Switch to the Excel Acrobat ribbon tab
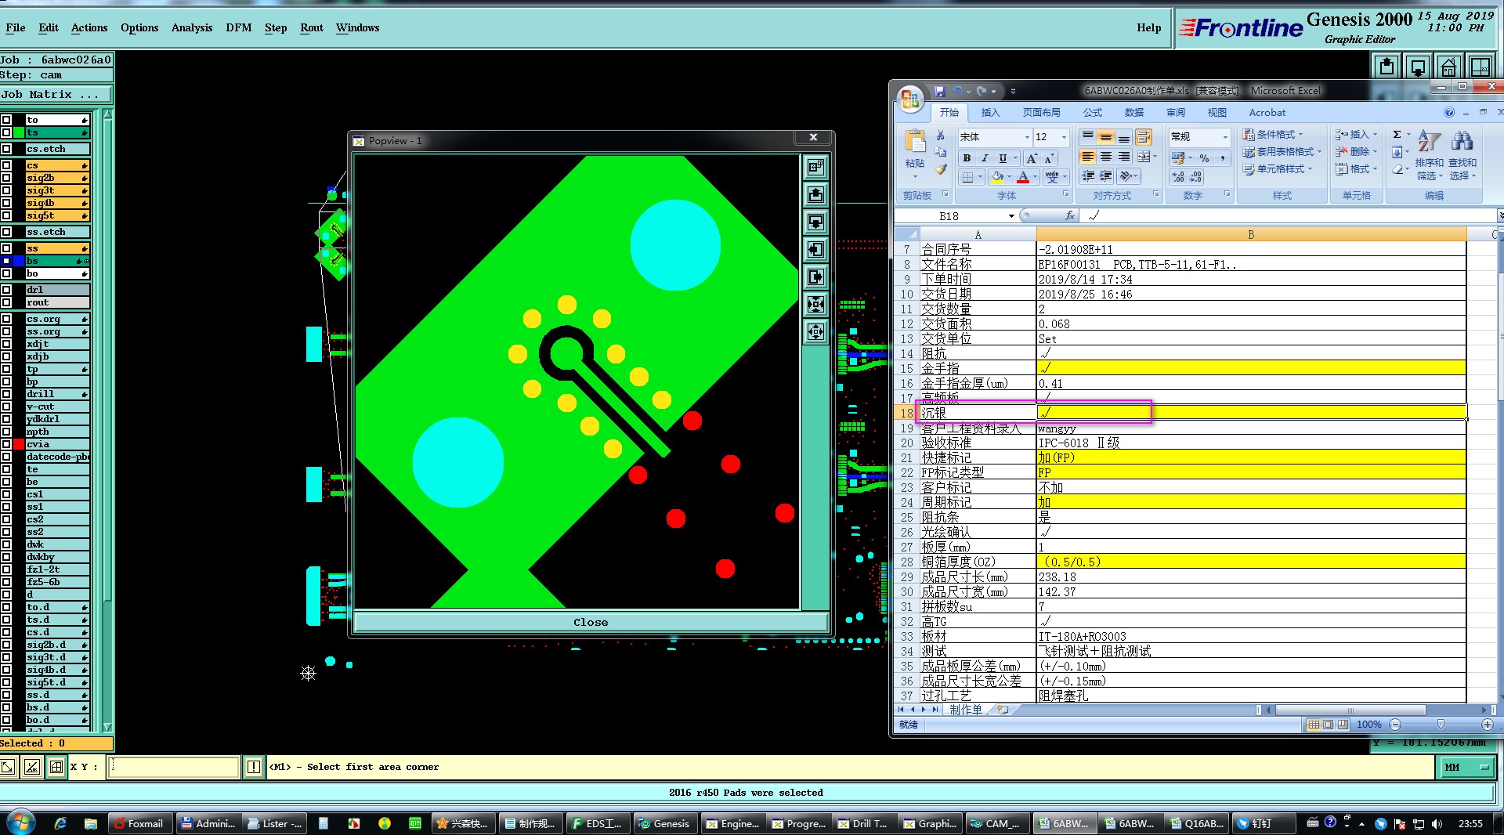The image size is (1504, 835). point(1267,113)
